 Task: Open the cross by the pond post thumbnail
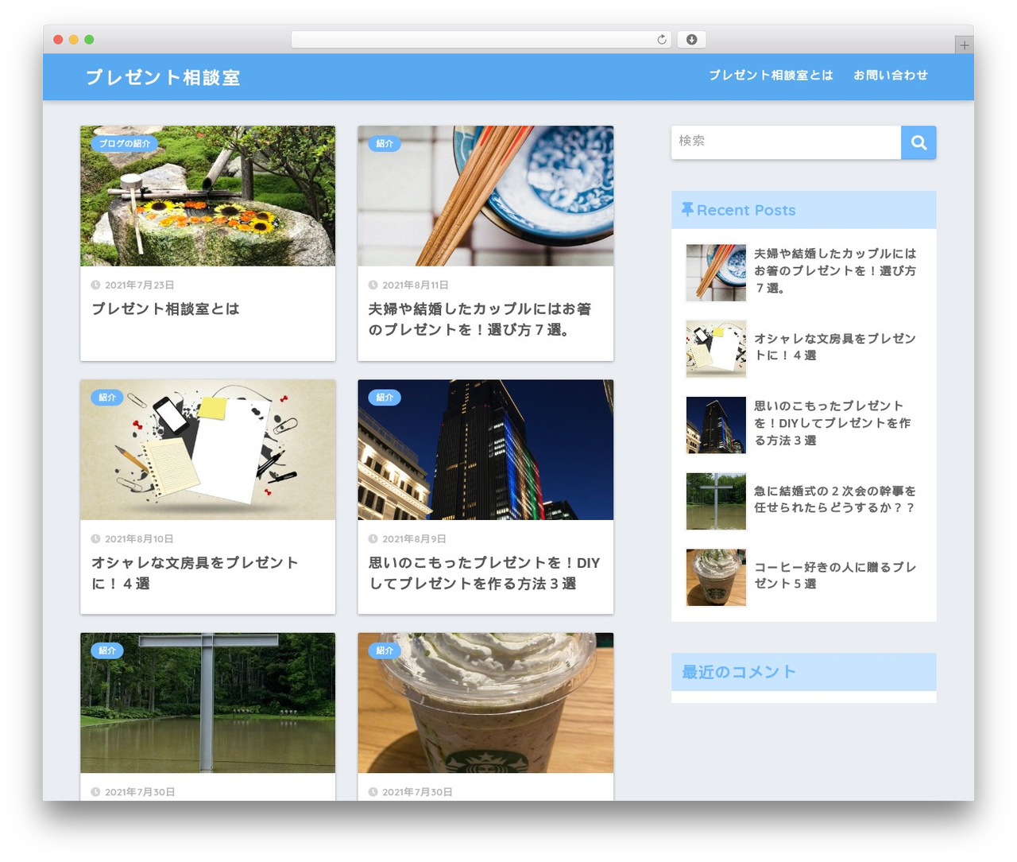(207, 703)
